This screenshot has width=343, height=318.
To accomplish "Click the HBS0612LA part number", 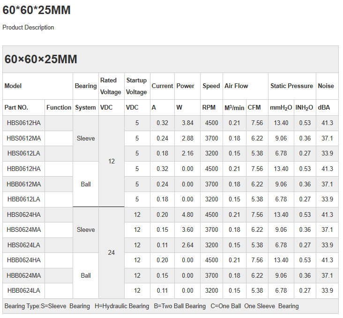I will click(x=24, y=154).
